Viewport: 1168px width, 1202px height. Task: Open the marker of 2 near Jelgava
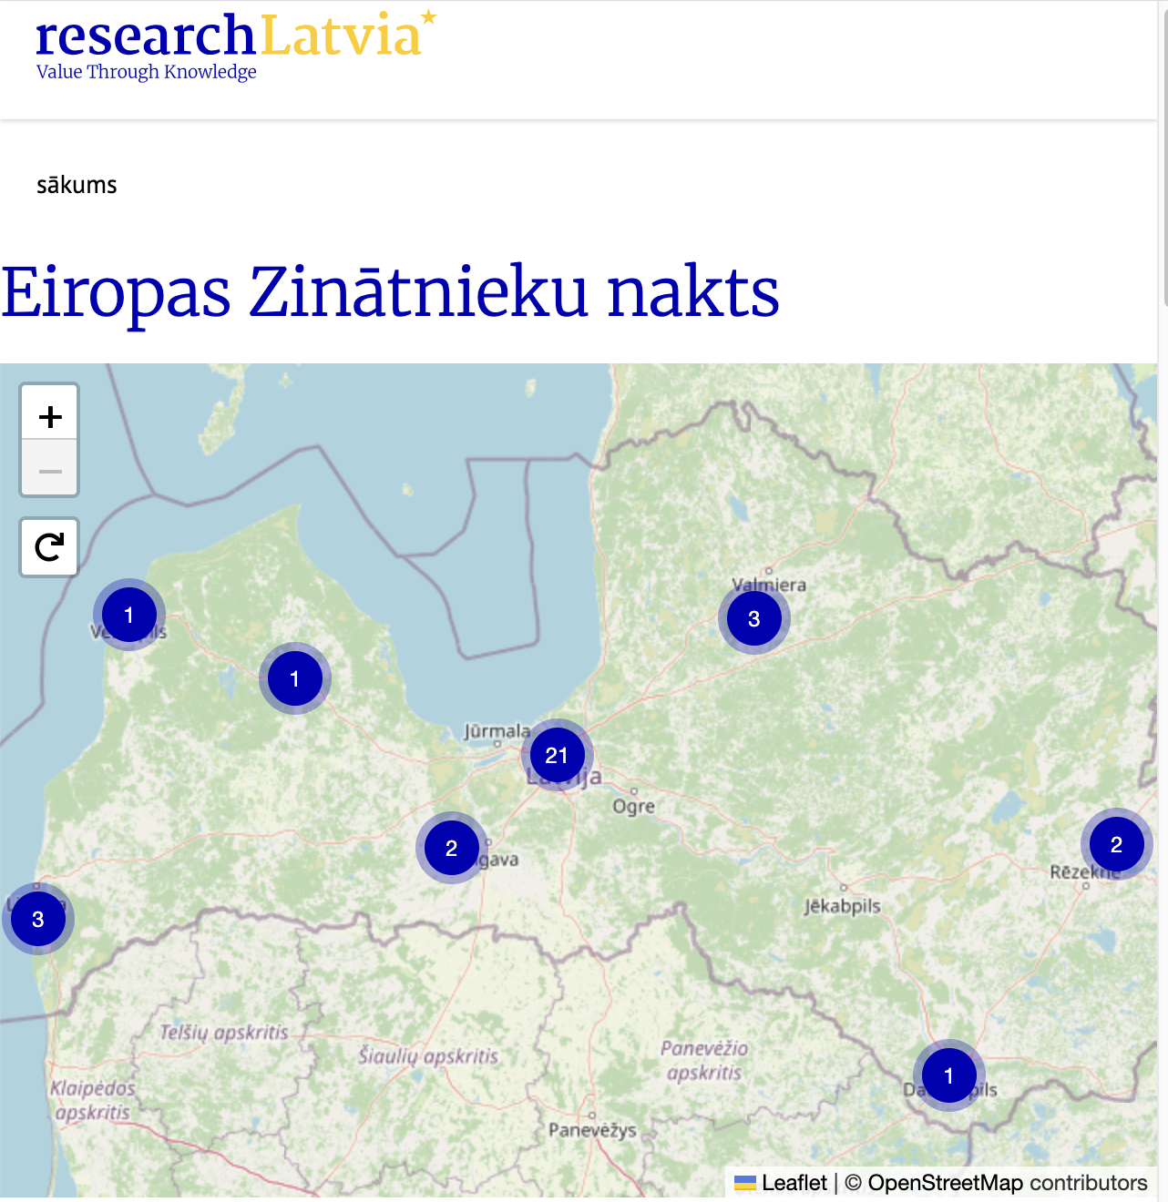click(x=451, y=848)
